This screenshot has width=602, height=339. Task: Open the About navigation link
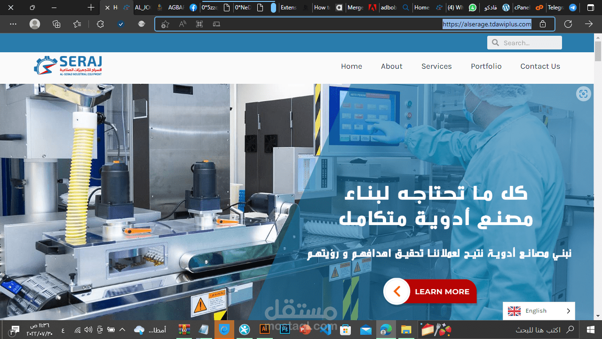click(392, 66)
